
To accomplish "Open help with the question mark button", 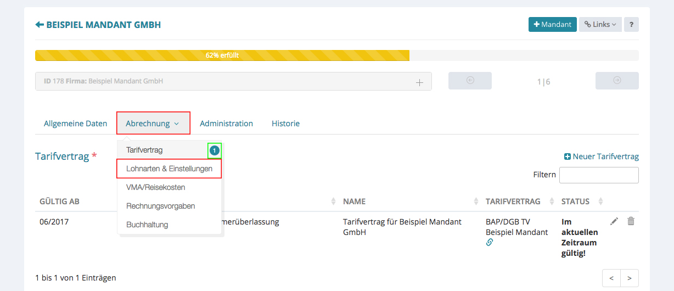I will 631,25.
